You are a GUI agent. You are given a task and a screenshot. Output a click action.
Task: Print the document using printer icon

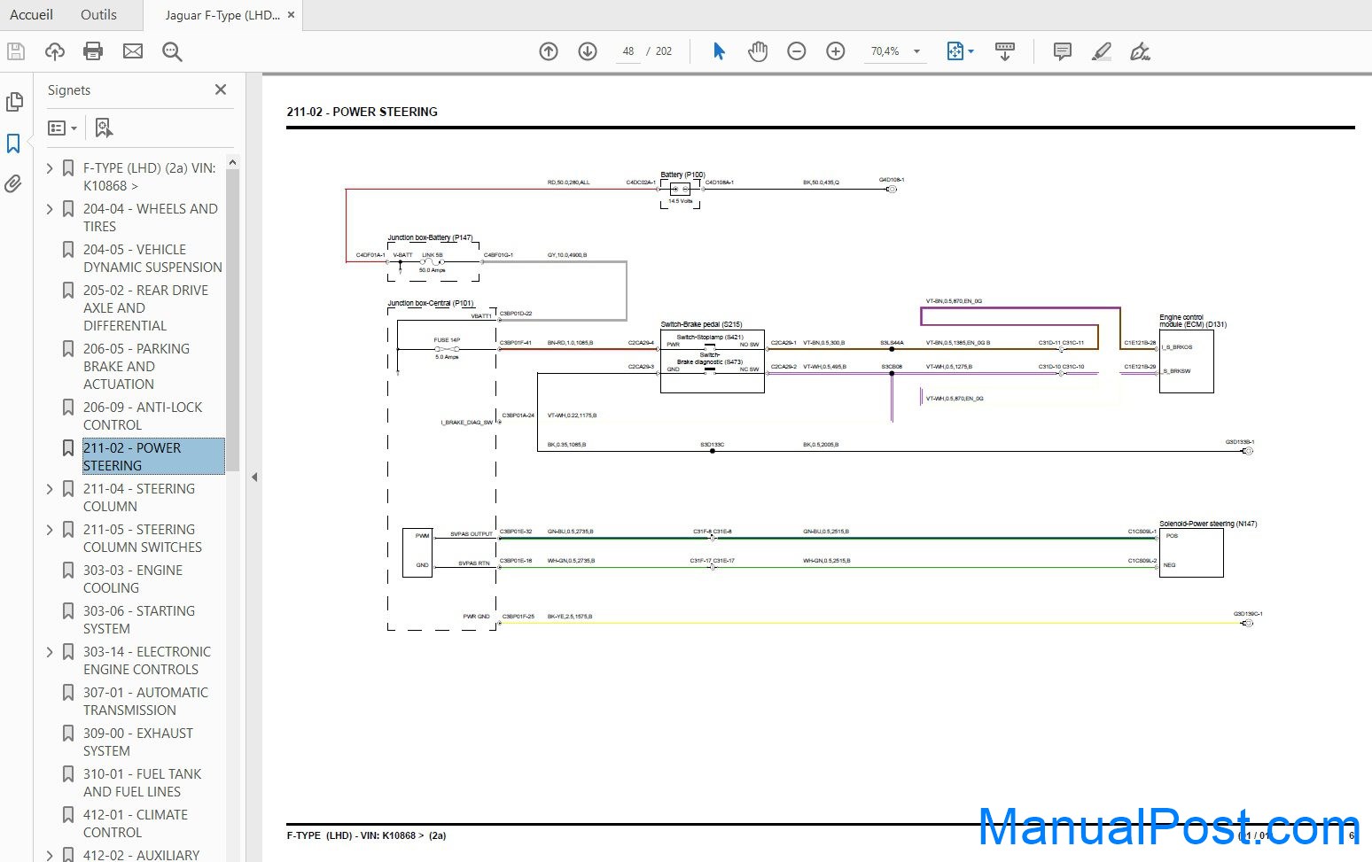(x=93, y=51)
